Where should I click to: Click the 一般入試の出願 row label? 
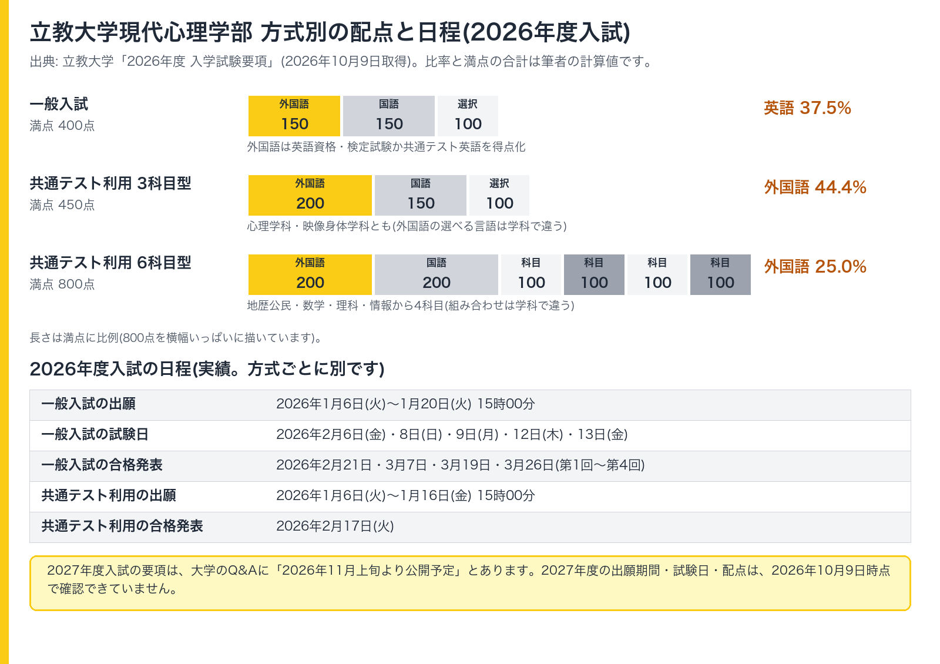point(88,404)
